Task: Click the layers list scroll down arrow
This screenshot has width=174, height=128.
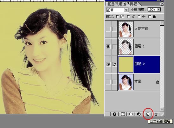Action: pos(162,110)
